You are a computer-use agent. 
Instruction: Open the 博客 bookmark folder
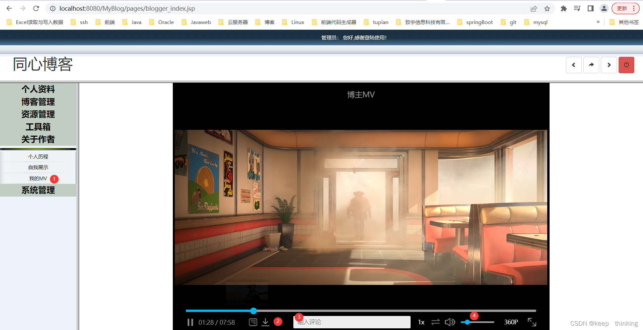click(x=265, y=22)
